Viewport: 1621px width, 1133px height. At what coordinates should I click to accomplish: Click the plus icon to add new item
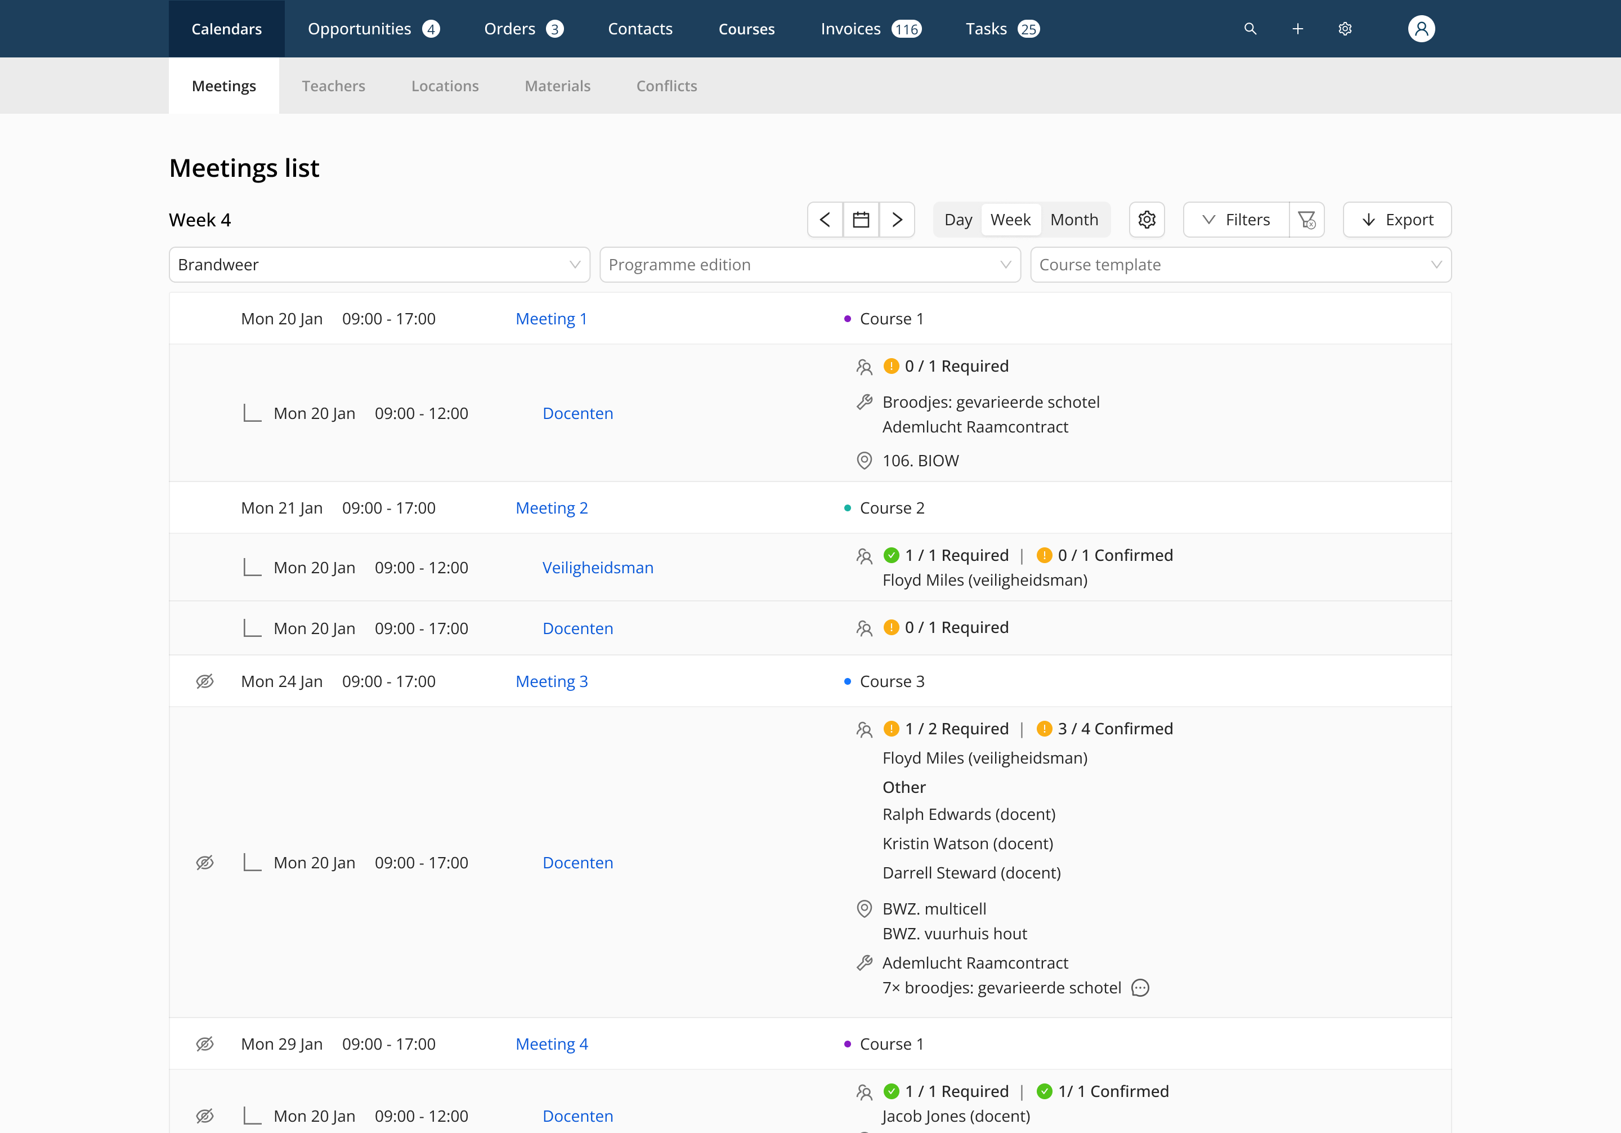coord(1298,29)
